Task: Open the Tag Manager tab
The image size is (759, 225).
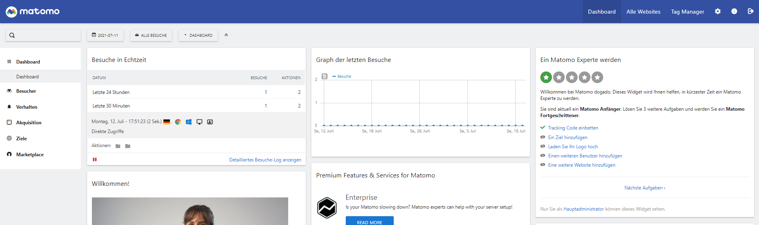Action: pos(687,12)
